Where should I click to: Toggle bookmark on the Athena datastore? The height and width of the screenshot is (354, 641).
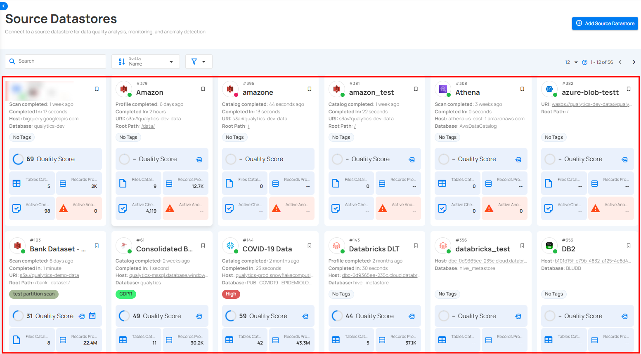[522, 89]
